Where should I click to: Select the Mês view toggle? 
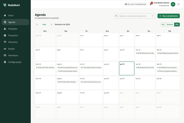(177, 25)
